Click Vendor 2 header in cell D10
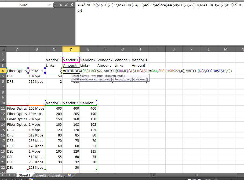The height and width of the screenshot is (180, 244). point(71,103)
